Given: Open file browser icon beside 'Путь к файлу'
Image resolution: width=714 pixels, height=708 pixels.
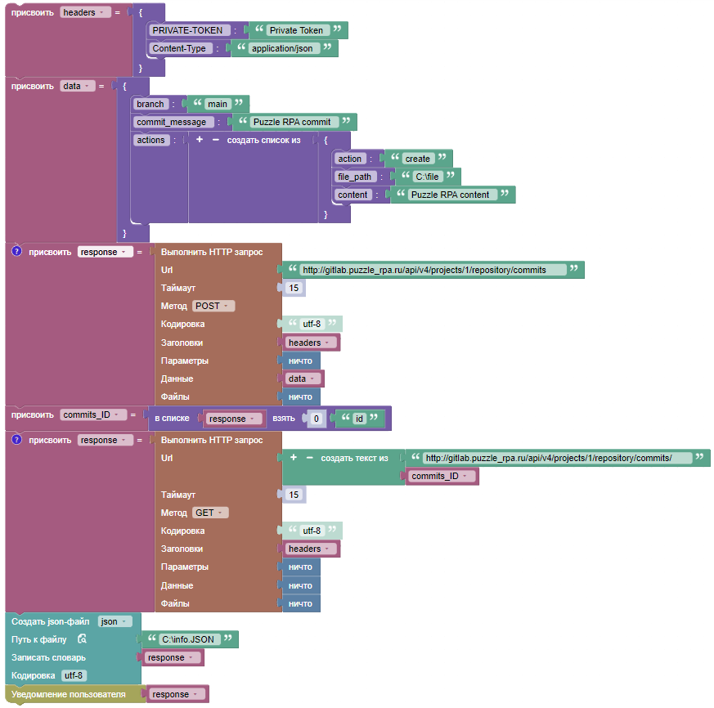Looking at the screenshot, I should click(x=82, y=639).
